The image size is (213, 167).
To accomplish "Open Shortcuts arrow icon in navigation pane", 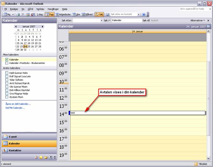I will 50,157.
